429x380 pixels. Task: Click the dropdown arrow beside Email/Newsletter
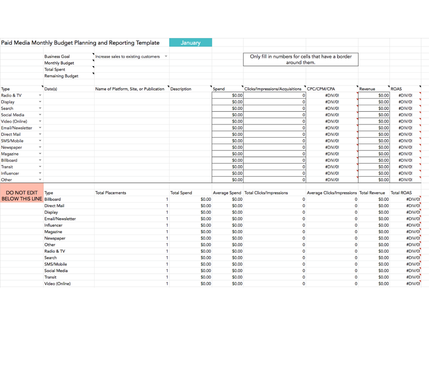40,128
